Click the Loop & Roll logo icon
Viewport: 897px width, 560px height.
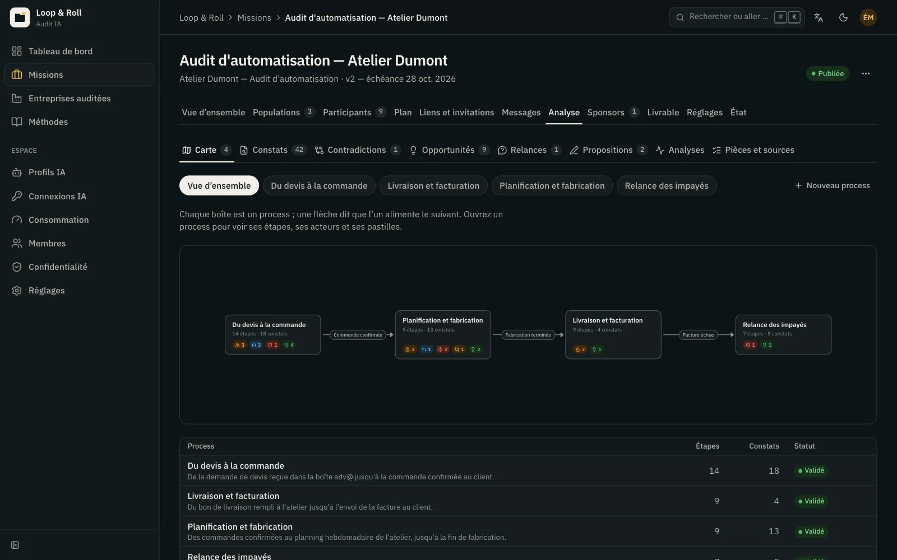[20, 17]
